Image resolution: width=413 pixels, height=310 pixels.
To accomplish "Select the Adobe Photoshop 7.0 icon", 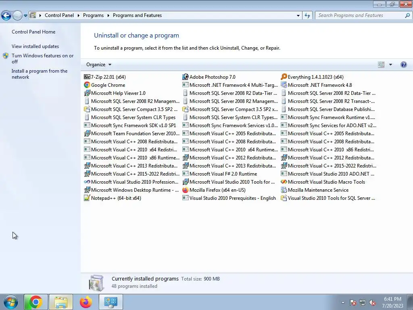I will click(186, 77).
